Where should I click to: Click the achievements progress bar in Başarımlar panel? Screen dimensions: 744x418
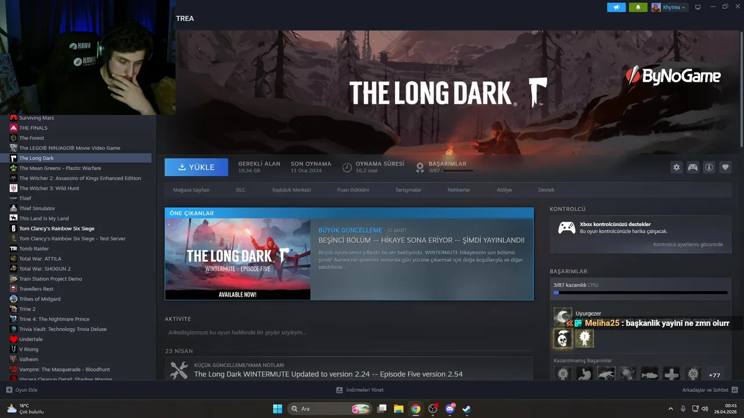(641, 293)
